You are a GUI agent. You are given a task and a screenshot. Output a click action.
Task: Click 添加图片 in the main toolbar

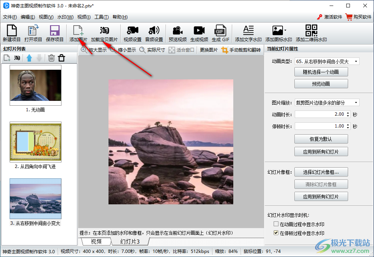(x=78, y=33)
